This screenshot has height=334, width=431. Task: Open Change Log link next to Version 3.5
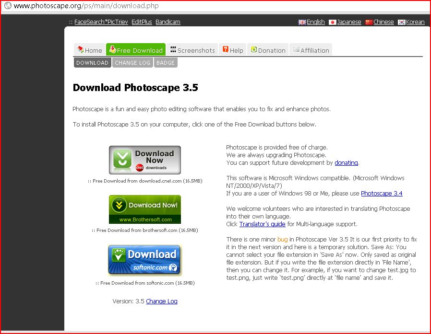tap(162, 301)
